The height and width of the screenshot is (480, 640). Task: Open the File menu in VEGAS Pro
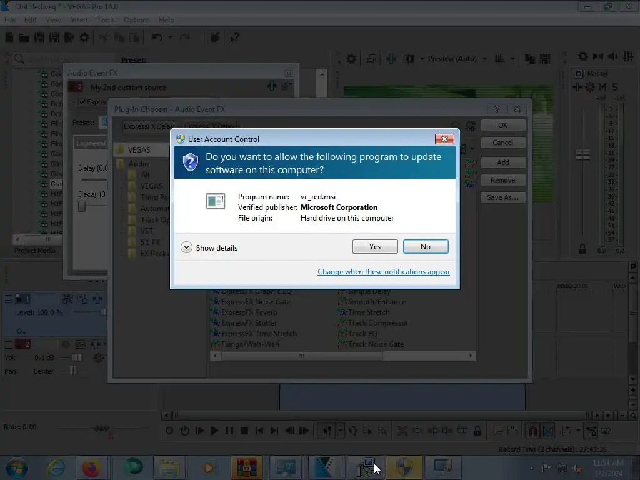click(x=10, y=19)
